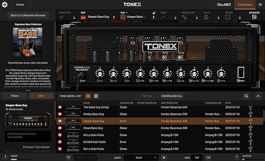
Task: Open ToneNET
Action: [x=224, y=5]
